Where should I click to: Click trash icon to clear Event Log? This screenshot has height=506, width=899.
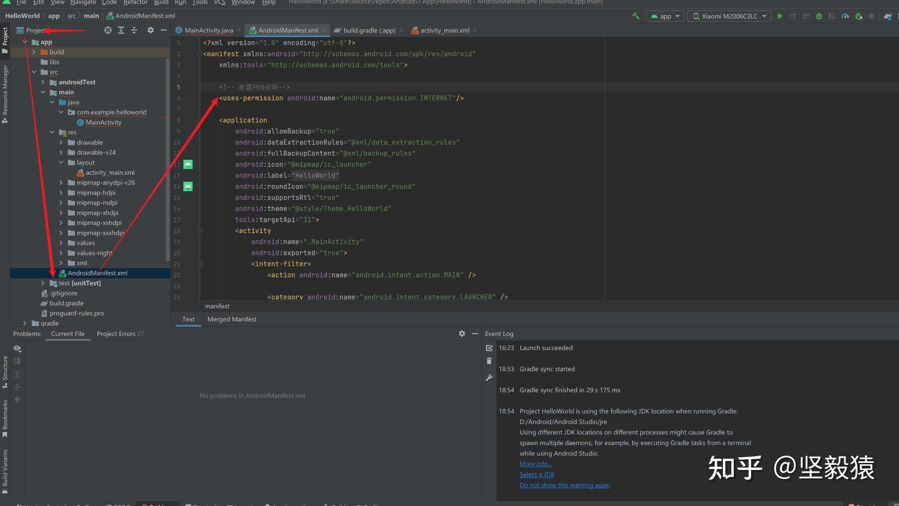pyautogui.click(x=489, y=361)
